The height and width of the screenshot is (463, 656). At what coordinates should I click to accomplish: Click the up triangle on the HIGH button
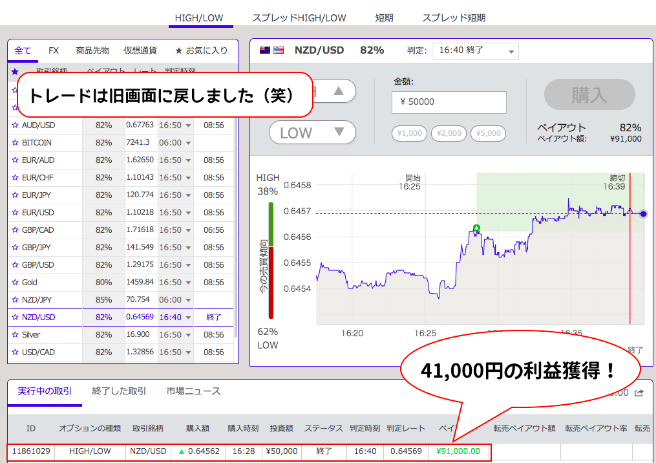[339, 91]
